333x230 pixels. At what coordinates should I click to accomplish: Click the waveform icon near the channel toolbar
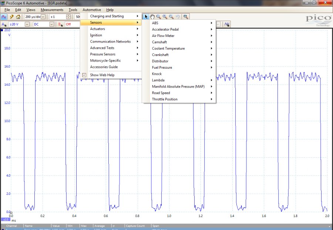pos(227,24)
